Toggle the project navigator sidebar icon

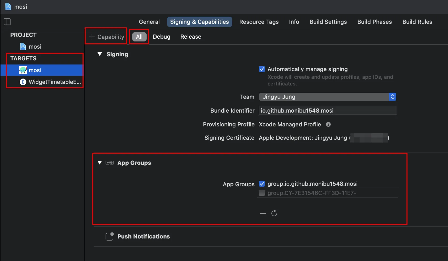(x=7, y=22)
